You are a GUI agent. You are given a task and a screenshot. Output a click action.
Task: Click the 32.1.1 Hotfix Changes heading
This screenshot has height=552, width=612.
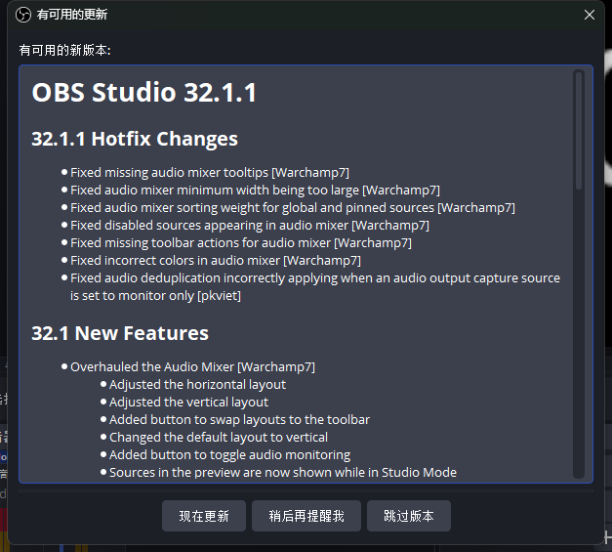[135, 139]
